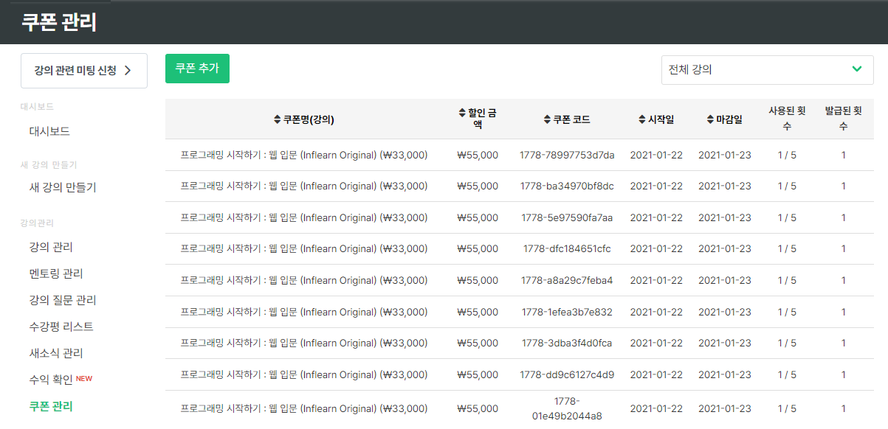Image resolution: width=888 pixels, height=429 pixels.
Task: Click the 발급된 횟수 column header
Action: [x=844, y=119]
